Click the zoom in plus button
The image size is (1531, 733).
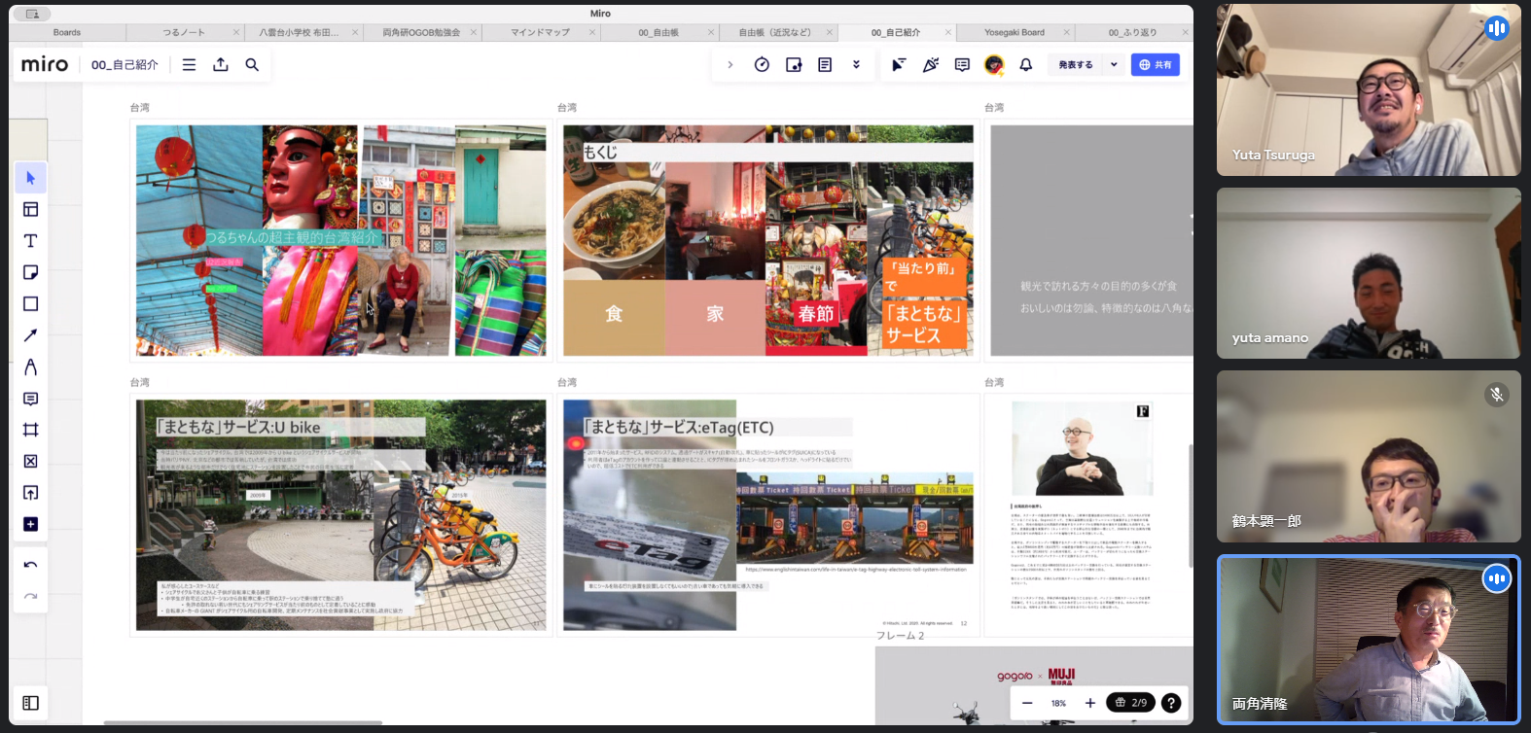pyautogui.click(x=1090, y=703)
